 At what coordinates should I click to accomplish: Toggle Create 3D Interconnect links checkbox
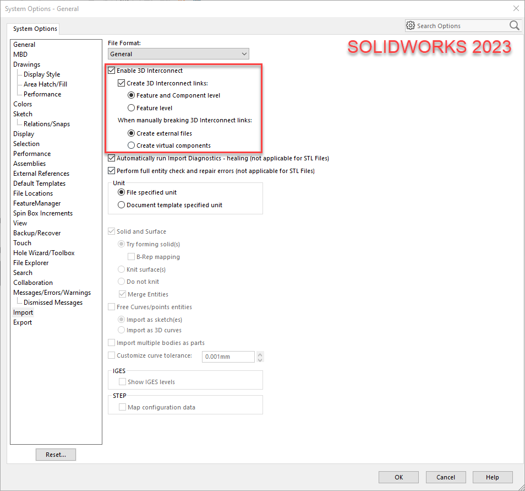pyautogui.click(x=121, y=83)
